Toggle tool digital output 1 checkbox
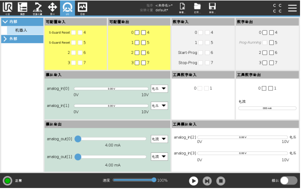 (270, 89)
